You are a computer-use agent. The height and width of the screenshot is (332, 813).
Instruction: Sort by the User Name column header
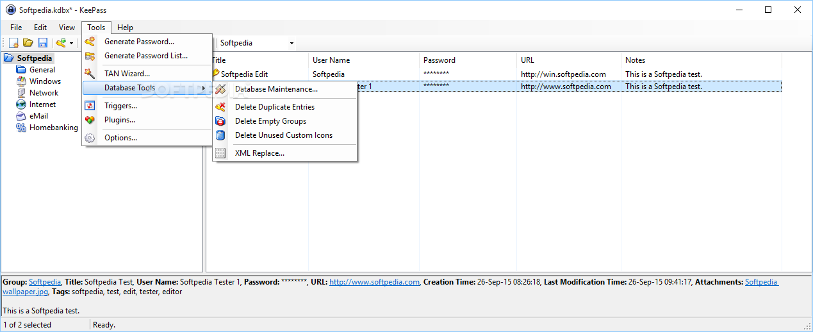tap(363, 60)
